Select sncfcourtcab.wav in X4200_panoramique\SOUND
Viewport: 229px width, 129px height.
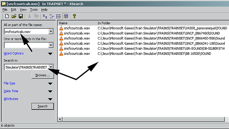click(x=77, y=28)
